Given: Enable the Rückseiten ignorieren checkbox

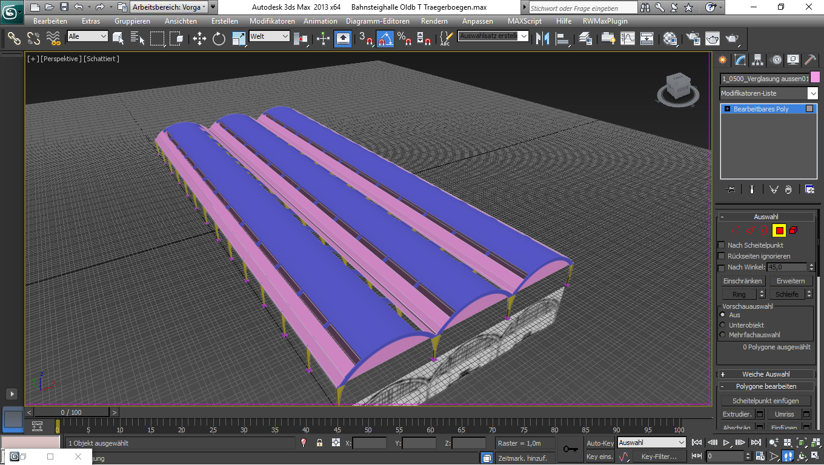Looking at the screenshot, I should (721, 256).
